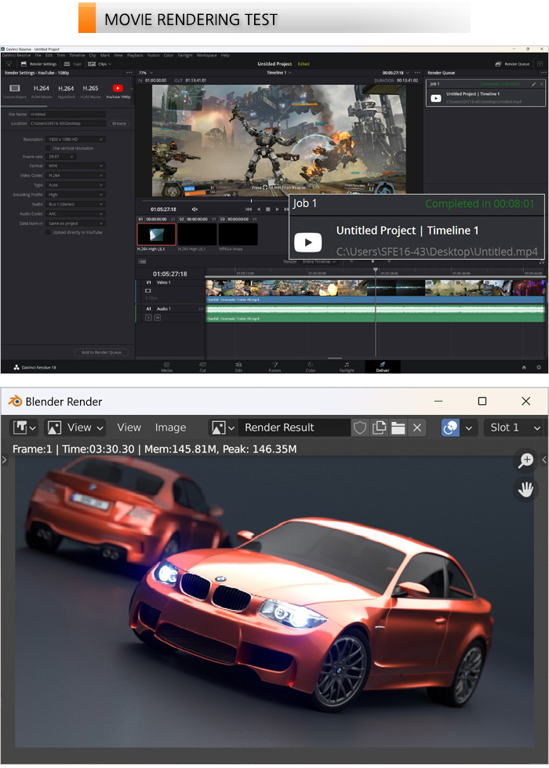Click the pencil edit icon on Job 1
This screenshot has height=768, width=549.
[x=534, y=84]
